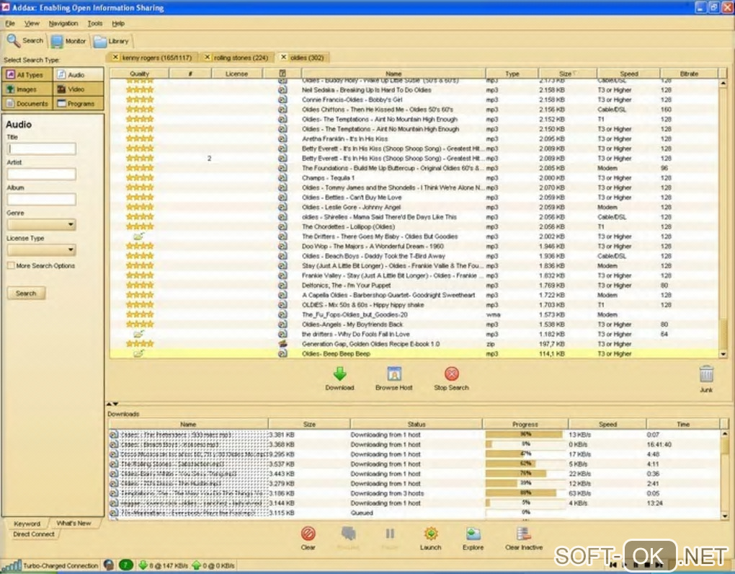This screenshot has width=735, height=574.
Task: Click the green shared-files count icon
Action: point(125,565)
